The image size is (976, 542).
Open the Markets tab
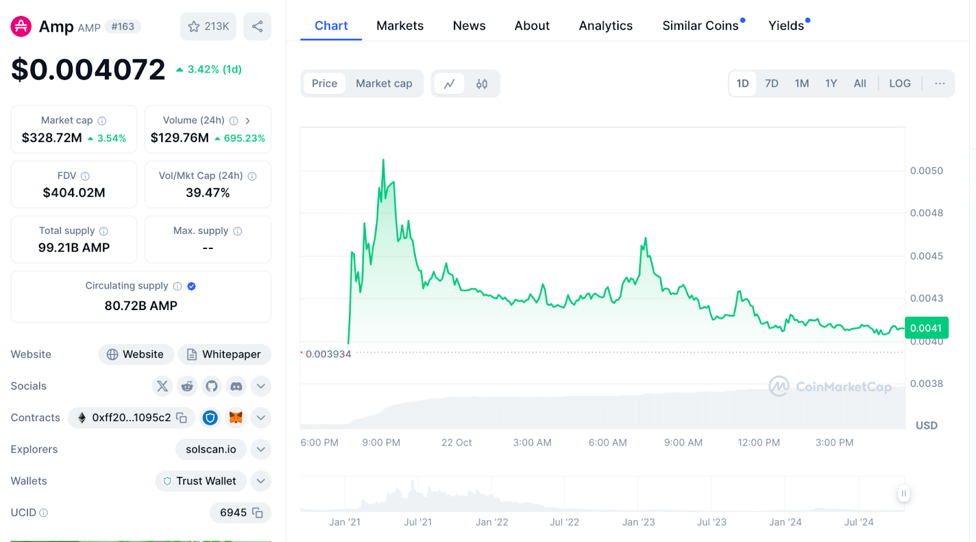[400, 26]
